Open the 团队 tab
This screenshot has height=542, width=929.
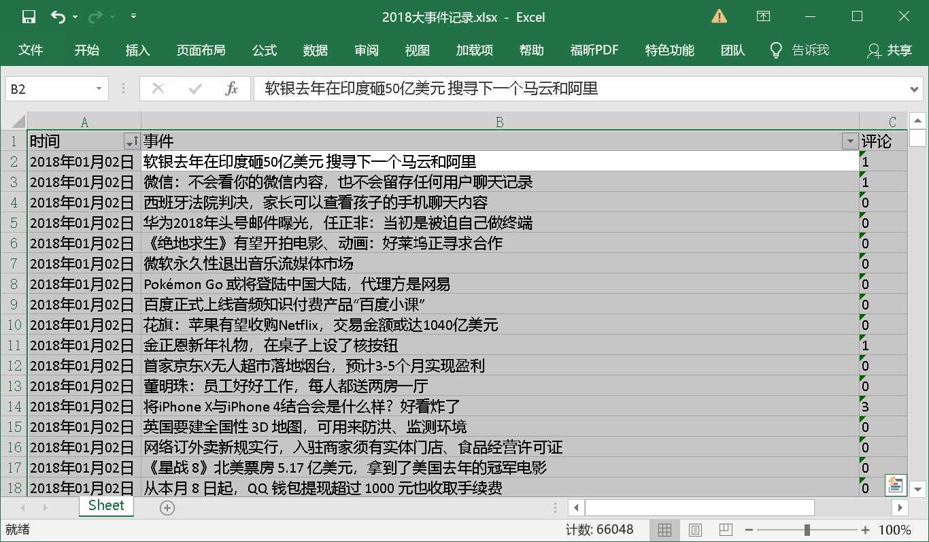coord(733,50)
